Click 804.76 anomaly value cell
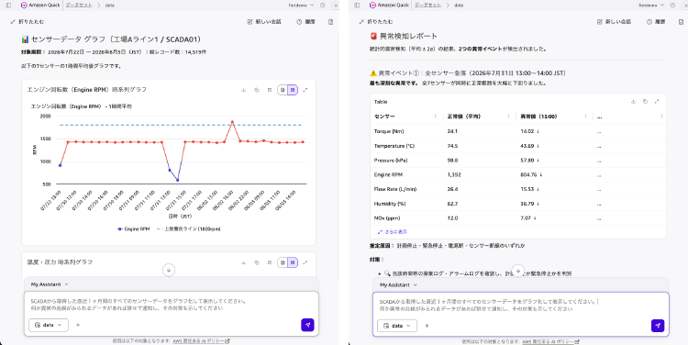 531,174
